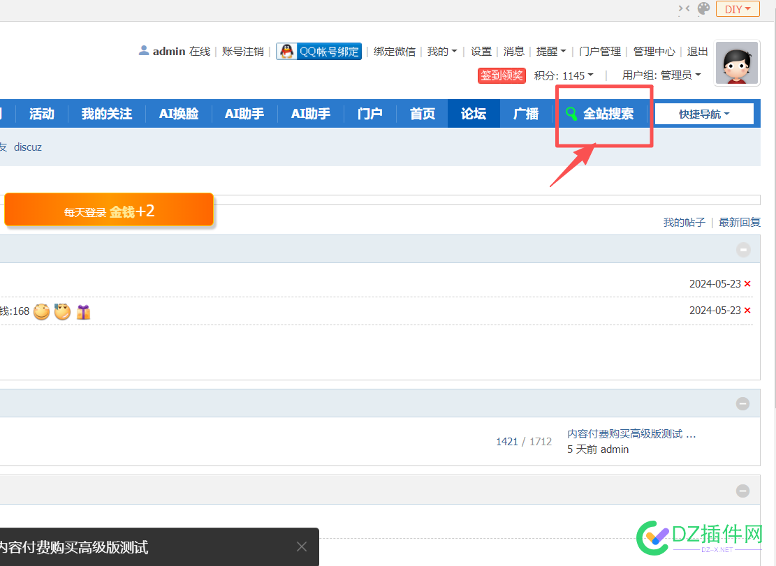Image resolution: width=776 pixels, height=566 pixels.
Task: Click the admin avatar picture
Action: pos(737,63)
